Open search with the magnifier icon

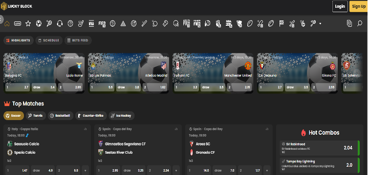(x=360, y=23)
